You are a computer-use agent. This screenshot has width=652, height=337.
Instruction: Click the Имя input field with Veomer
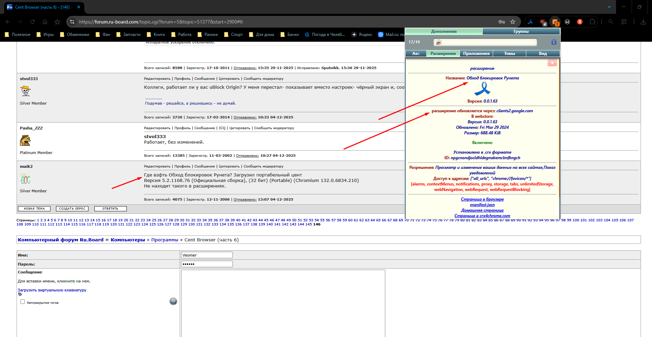pyautogui.click(x=207, y=255)
